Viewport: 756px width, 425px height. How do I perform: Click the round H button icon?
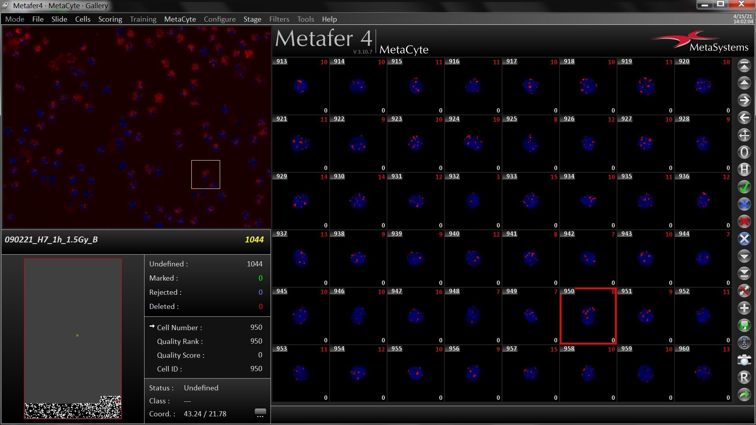(x=744, y=170)
